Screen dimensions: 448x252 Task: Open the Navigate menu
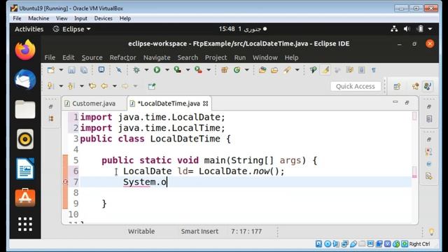click(157, 57)
